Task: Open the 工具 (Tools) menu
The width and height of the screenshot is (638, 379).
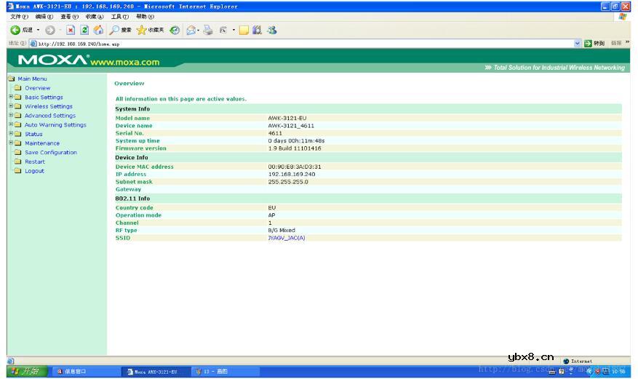Action: (120, 17)
